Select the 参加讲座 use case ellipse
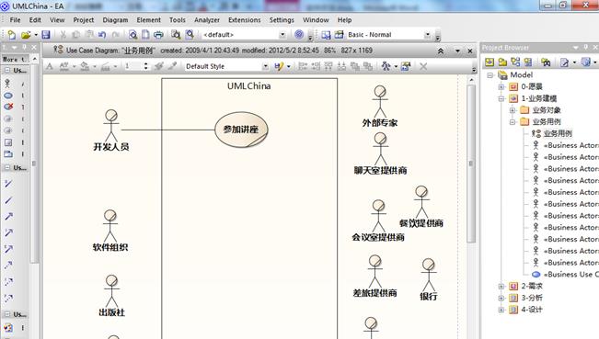 [241, 130]
